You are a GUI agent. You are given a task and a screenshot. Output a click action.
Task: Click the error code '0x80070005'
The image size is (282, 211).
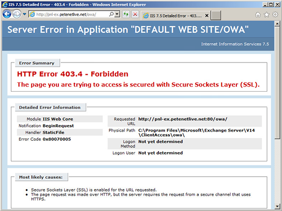(56, 139)
